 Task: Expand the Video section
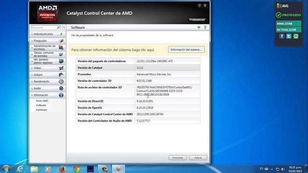click(x=38, y=68)
